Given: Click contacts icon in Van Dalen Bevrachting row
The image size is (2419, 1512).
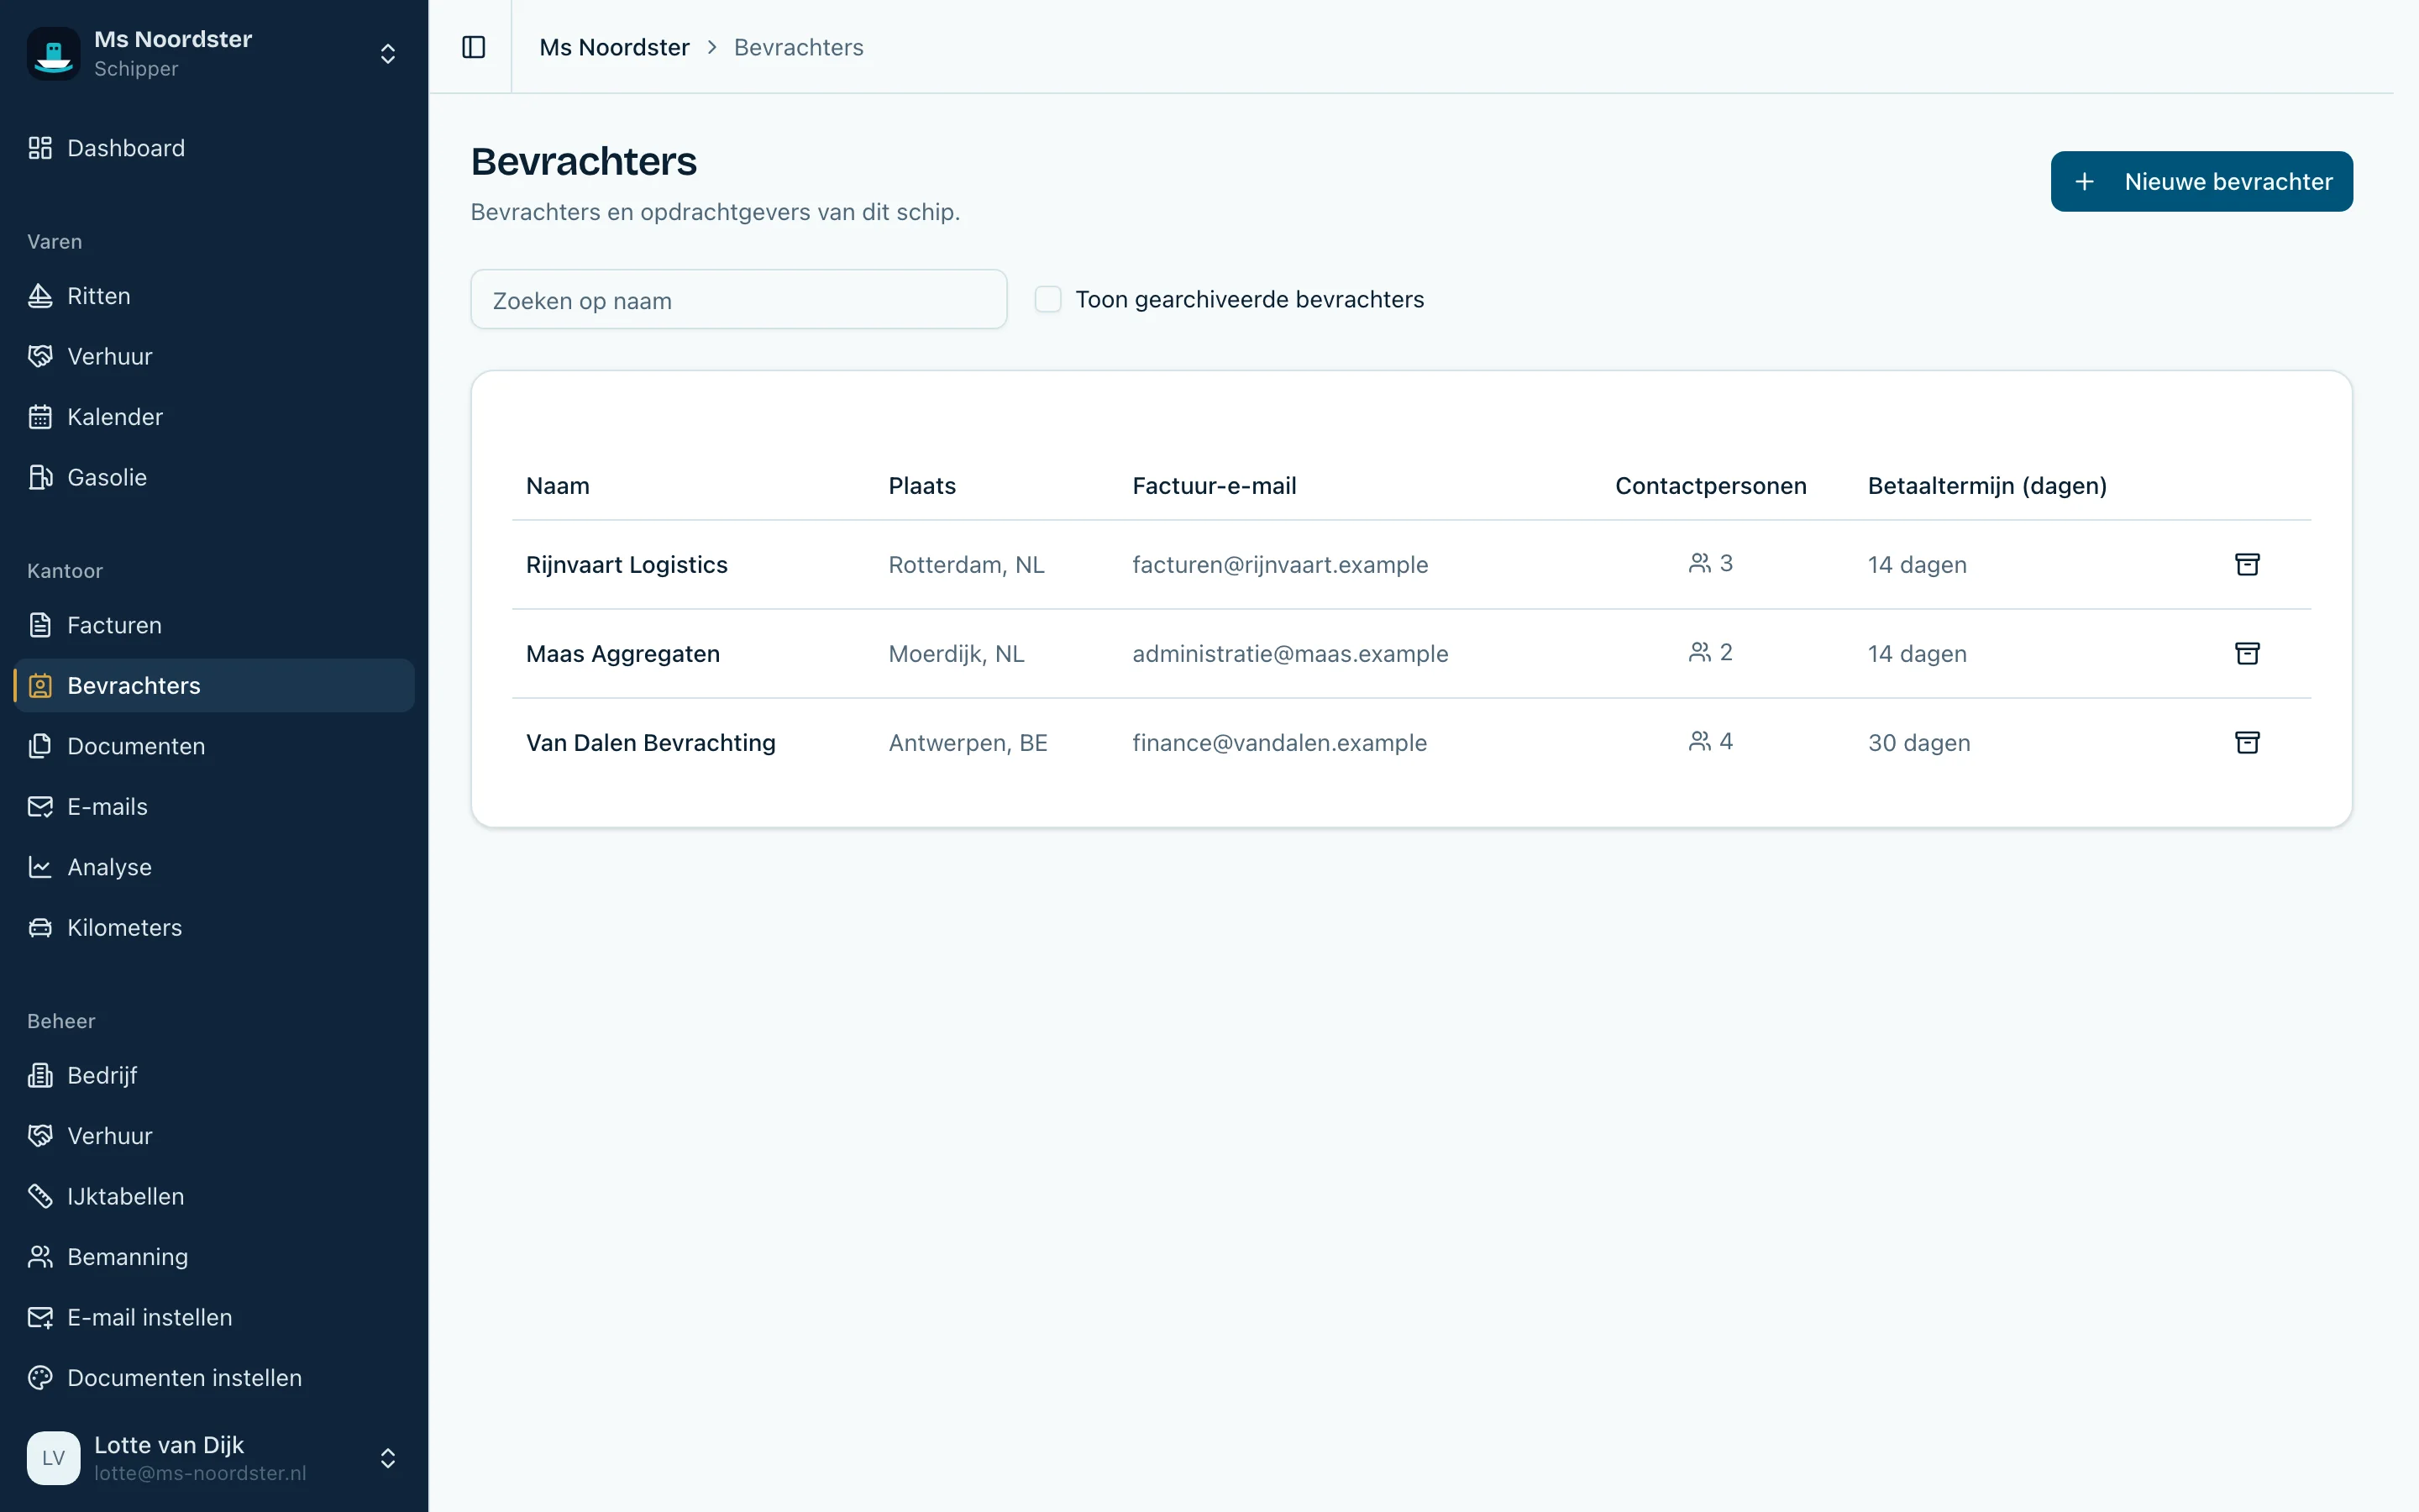Looking at the screenshot, I should pyautogui.click(x=1699, y=741).
